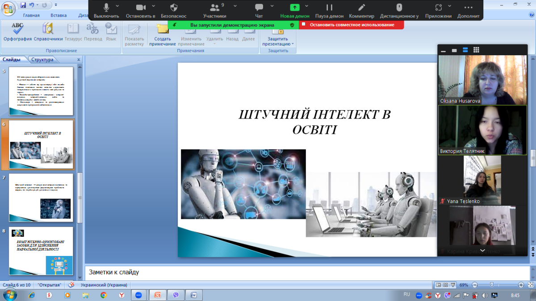
Task: Switch video panel to grid view
Action: (x=476, y=50)
